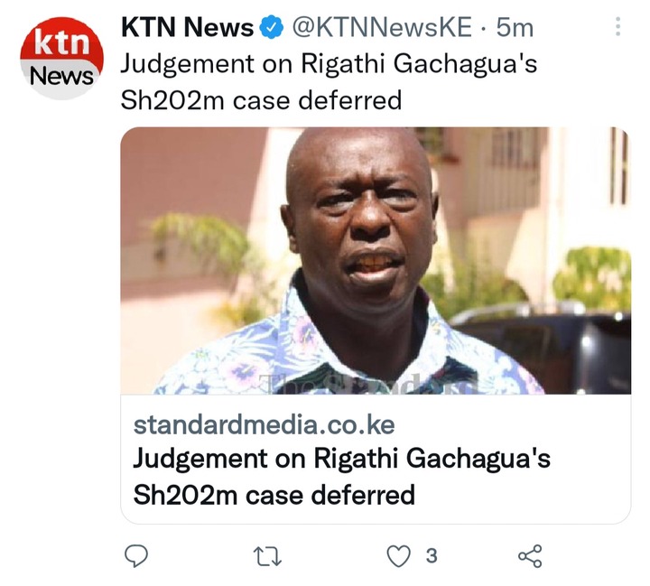The image size is (650, 586).
Task: Click the blue verified badge
Action: (272, 27)
